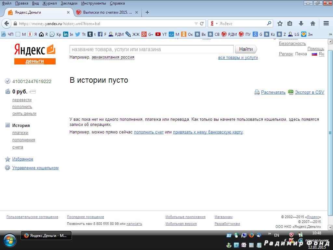Open the LG bookmark

(x=294, y=34)
